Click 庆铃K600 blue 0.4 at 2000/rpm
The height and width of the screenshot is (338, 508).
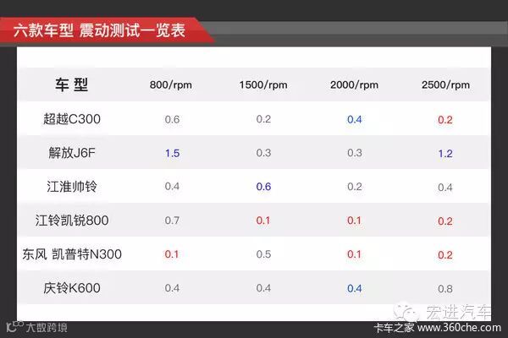click(355, 288)
